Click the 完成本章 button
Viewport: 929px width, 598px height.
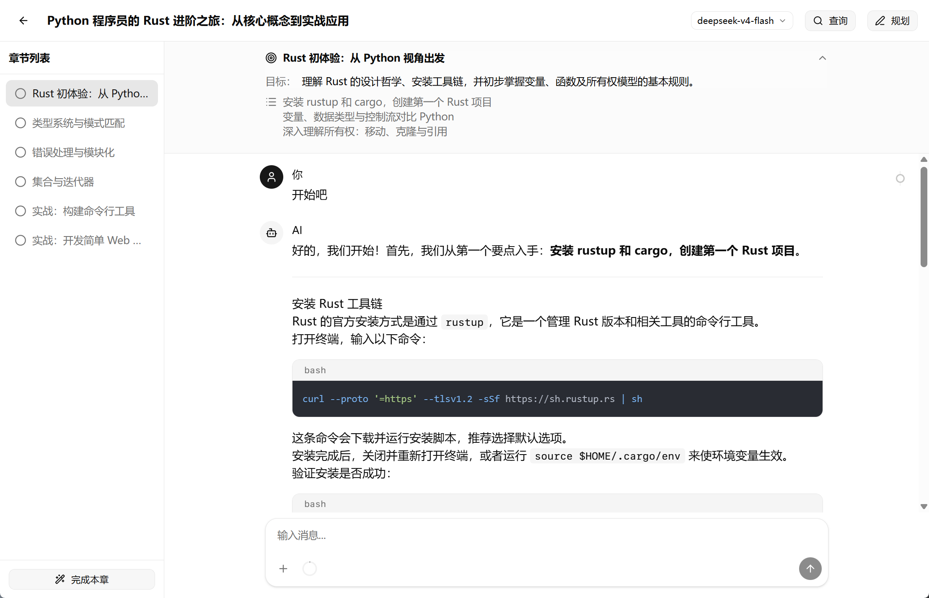[x=82, y=579]
